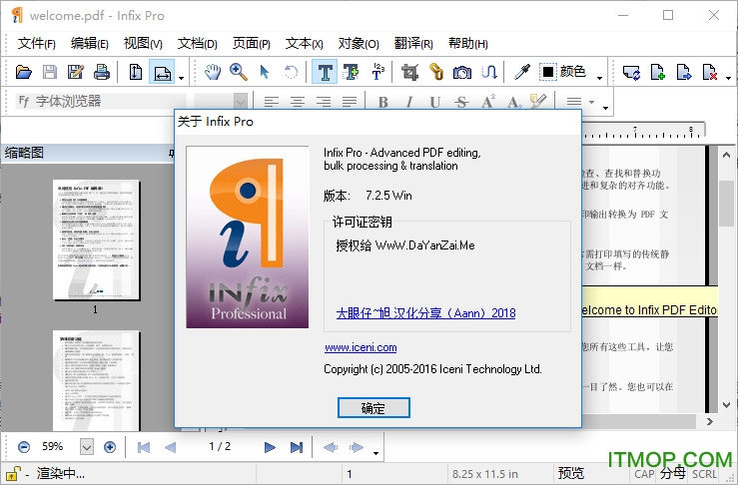The width and height of the screenshot is (738, 485).
Task: Click the Rotate tool icon
Action: pos(291,72)
